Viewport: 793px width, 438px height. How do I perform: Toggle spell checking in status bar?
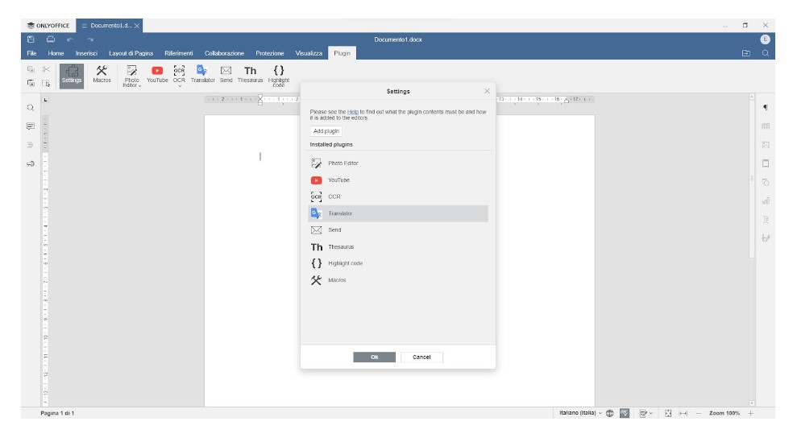[x=625, y=413]
